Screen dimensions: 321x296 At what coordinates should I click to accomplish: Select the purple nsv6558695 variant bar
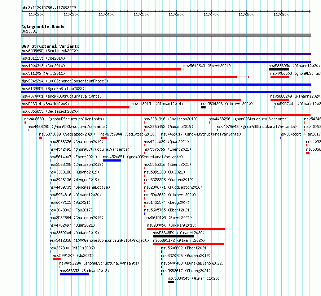point(166,54)
